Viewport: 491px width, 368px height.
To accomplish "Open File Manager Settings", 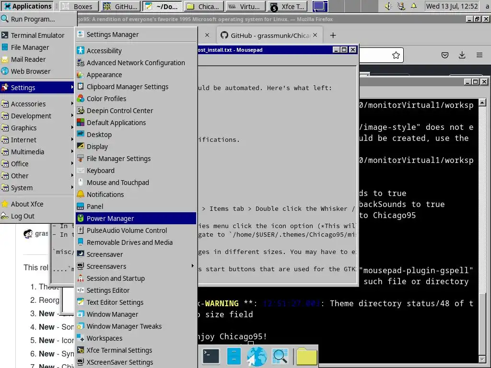I will [x=136, y=159].
